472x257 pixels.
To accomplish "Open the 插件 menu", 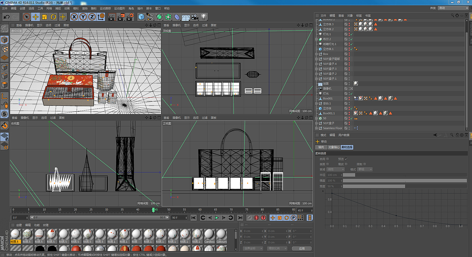I will pyautogui.click(x=140, y=8).
